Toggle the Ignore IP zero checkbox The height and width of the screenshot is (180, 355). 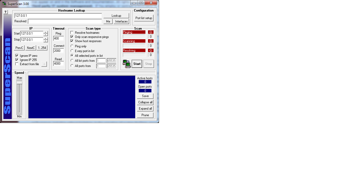tap(17, 56)
